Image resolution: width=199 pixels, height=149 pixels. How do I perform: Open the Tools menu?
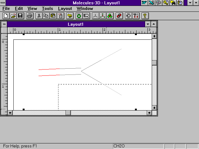tap(48, 8)
